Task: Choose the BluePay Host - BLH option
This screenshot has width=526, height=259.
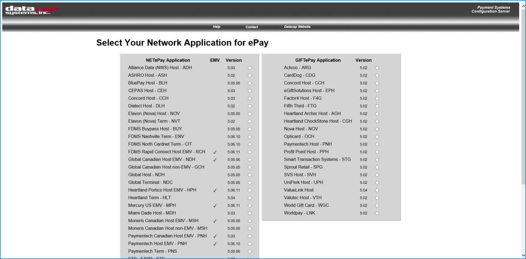Action: 250,83
